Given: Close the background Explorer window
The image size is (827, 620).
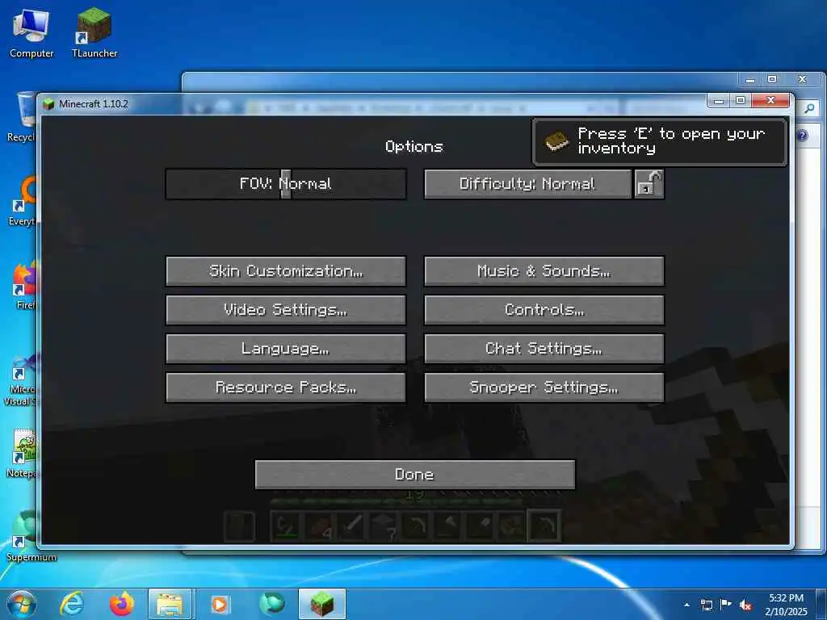Looking at the screenshot, I should pyautogui.click(x=802, y=79).
